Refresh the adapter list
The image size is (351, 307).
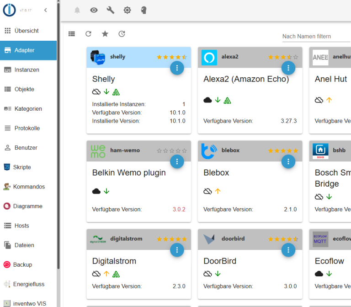coord(88,34)
